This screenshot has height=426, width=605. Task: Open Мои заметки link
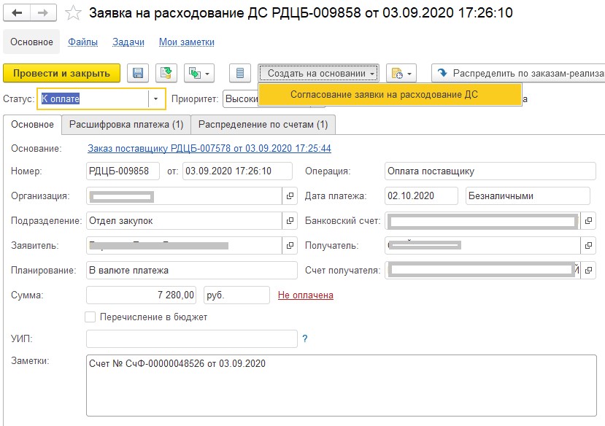pos(187,42)
